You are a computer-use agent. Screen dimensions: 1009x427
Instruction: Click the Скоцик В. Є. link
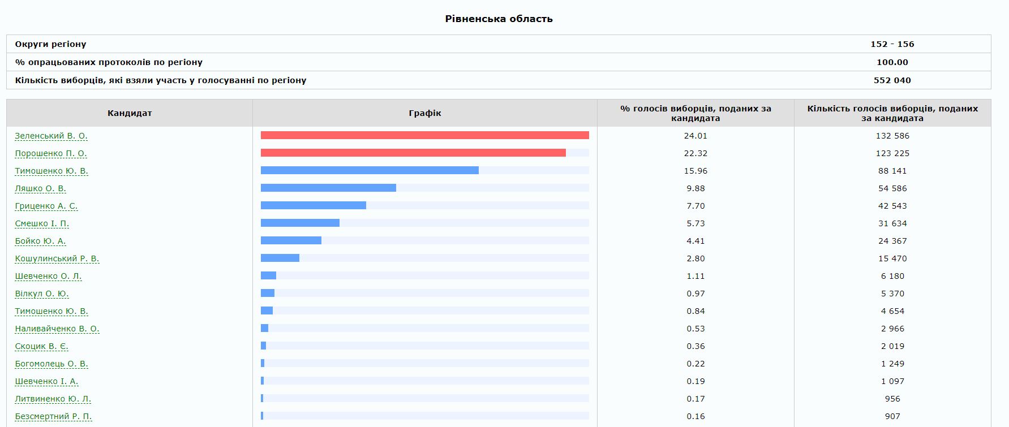coord(42,346)
